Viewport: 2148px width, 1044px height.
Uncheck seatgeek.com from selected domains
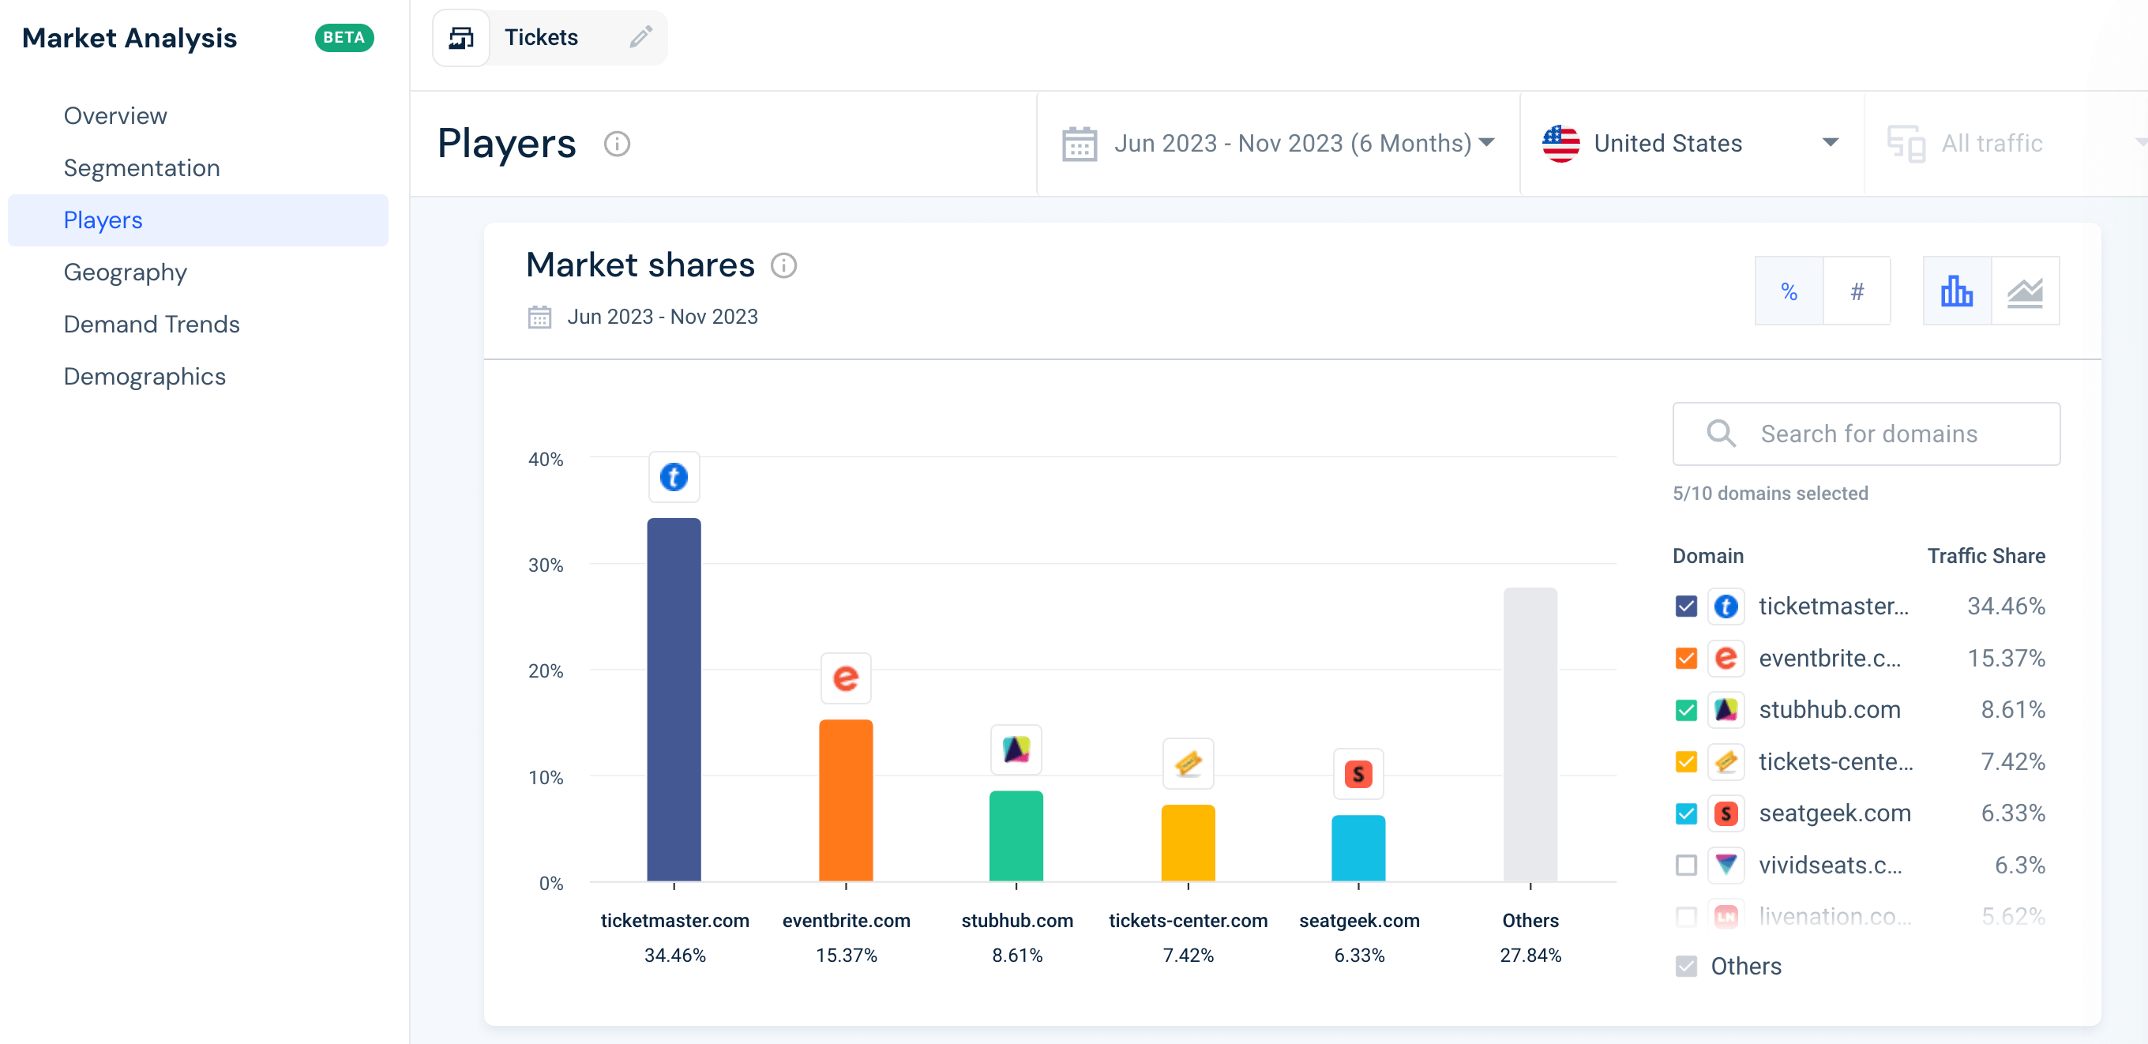(x=1686, y=813)
